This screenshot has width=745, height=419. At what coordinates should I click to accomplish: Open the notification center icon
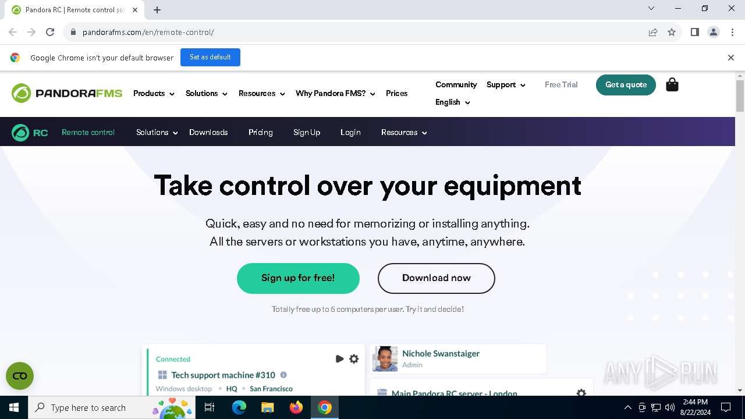(726, 407)
